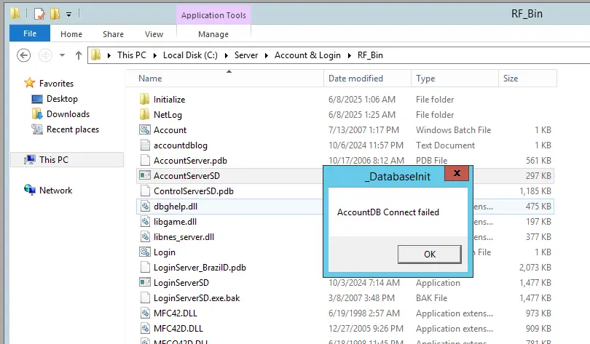Click This PC in address bar

(132, 55)
